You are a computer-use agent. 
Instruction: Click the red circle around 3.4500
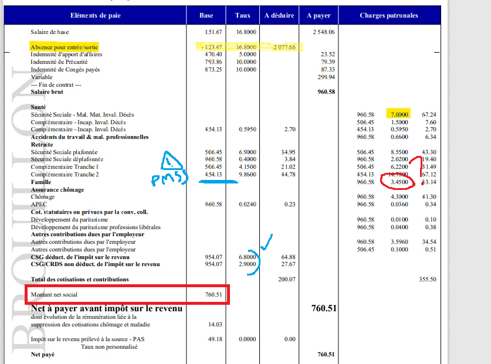tap(398, 181)
